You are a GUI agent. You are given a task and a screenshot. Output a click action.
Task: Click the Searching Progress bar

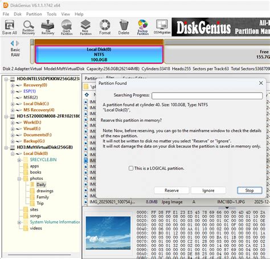(x=207, y=96)
